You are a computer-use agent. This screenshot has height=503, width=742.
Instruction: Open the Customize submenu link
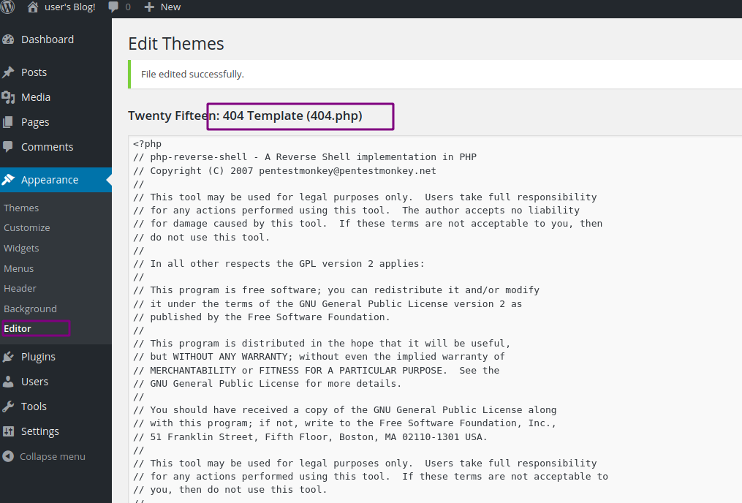point(27,228)
